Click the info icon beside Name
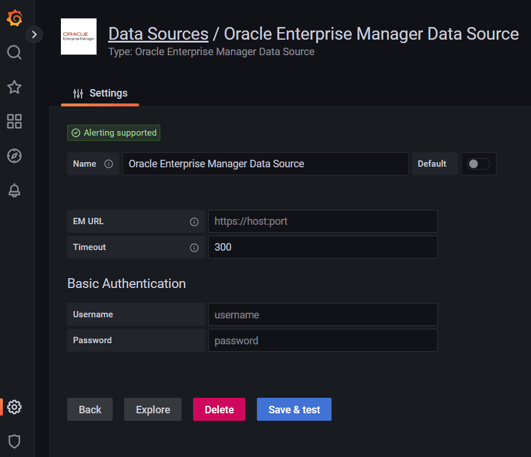This screenshot has width=531, height=457. [x=109, y=164]
